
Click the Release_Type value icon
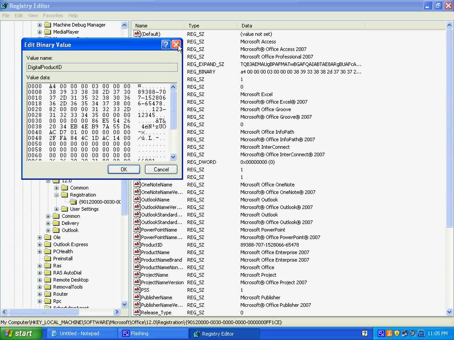pyautogui.click(x=137, y=312)
